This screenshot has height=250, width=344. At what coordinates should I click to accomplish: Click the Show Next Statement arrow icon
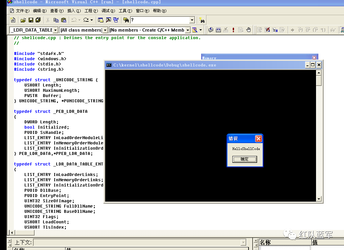292,30
